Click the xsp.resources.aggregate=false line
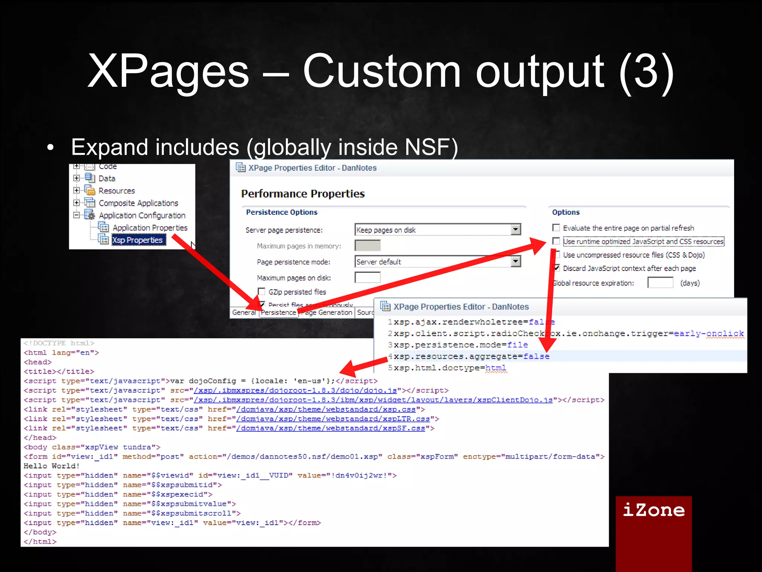Viewport: 762px width, 572px height. point(471,356)
